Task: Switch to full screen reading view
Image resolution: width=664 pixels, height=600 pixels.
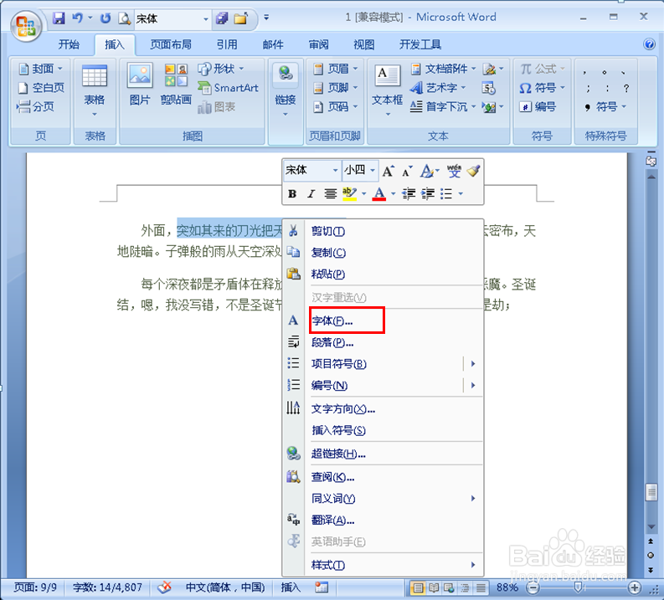Action: [x=434, y=587]
